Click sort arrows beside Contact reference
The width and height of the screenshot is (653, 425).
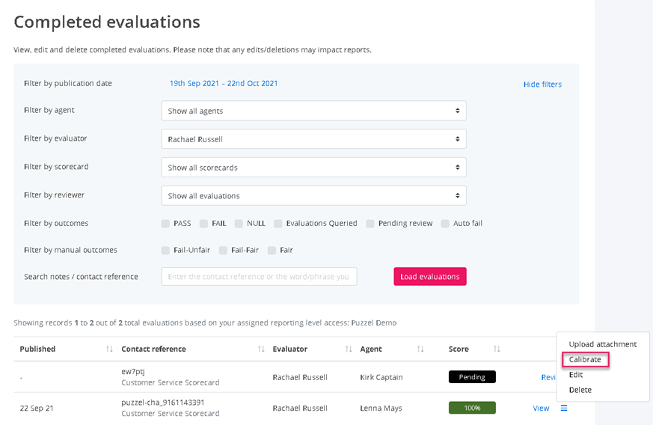(x=261, y=349)
